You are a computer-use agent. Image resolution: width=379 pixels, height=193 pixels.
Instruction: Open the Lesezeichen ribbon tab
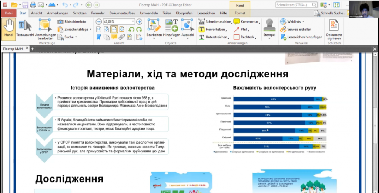pyautogui.click(x=206, y=13)
